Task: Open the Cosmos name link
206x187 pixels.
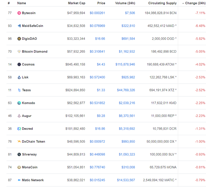Action: 28,64
